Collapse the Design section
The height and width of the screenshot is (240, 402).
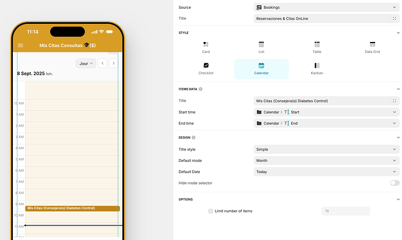click(398, 137)
